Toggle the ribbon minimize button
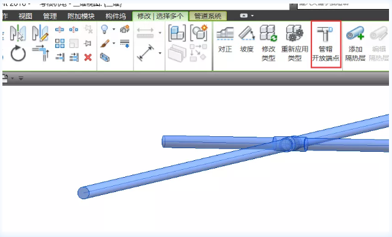The height and width of the screenshot is (237, 392). click(243, 16)
